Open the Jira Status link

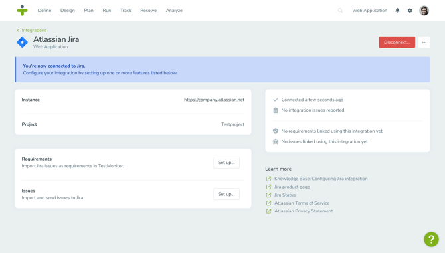285,195
